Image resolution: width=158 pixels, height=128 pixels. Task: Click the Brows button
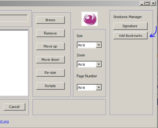[x=51, y=20]
